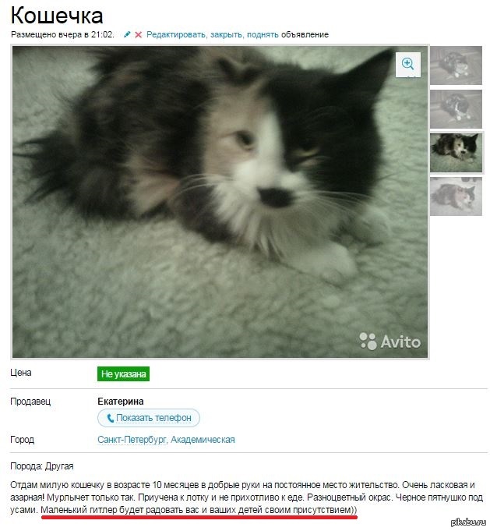This screenshot has width=490, height=531.
Task: Click the Порода: Другая text
Action: (x=42, y=466)
